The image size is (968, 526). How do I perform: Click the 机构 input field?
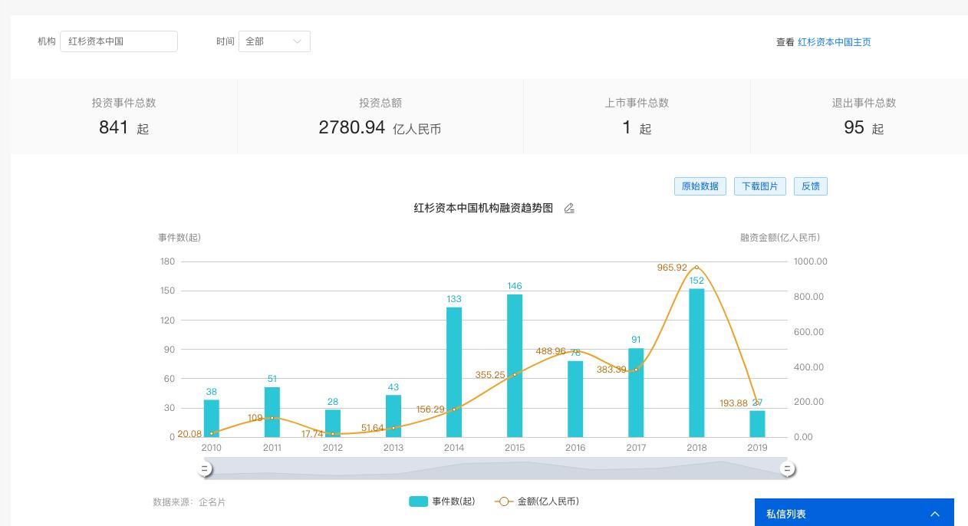point(119,41)
